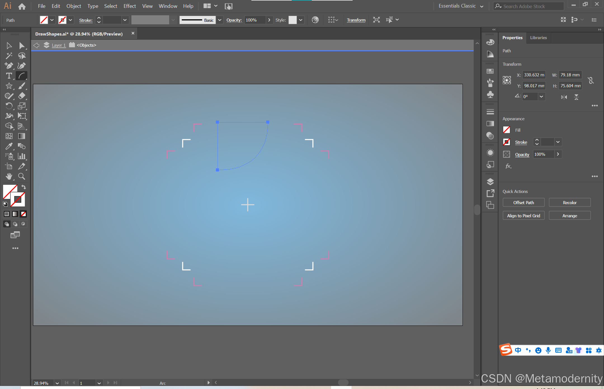Open the Effect menu
Image resolution: width=604 pixels, height=389 pixels.
[x=129, y=6]
